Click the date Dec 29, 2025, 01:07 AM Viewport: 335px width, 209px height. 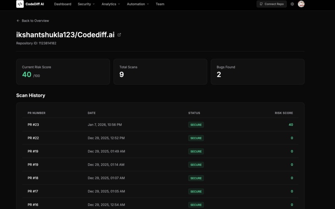(106, 178)
